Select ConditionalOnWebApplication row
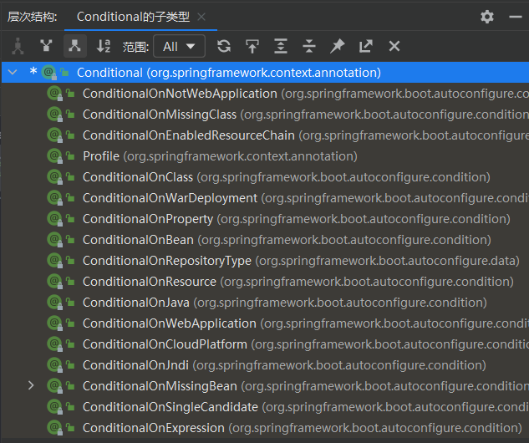This screenshot has width=529, height=443. (x=265, y=323)
